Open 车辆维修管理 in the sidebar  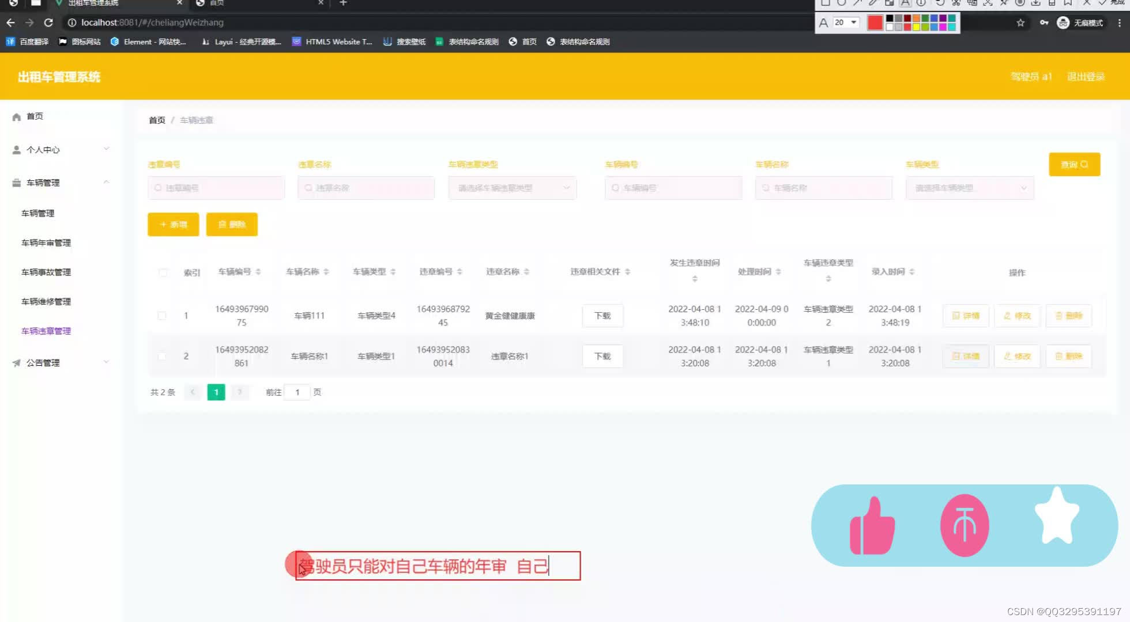click(x=46, y=301)
